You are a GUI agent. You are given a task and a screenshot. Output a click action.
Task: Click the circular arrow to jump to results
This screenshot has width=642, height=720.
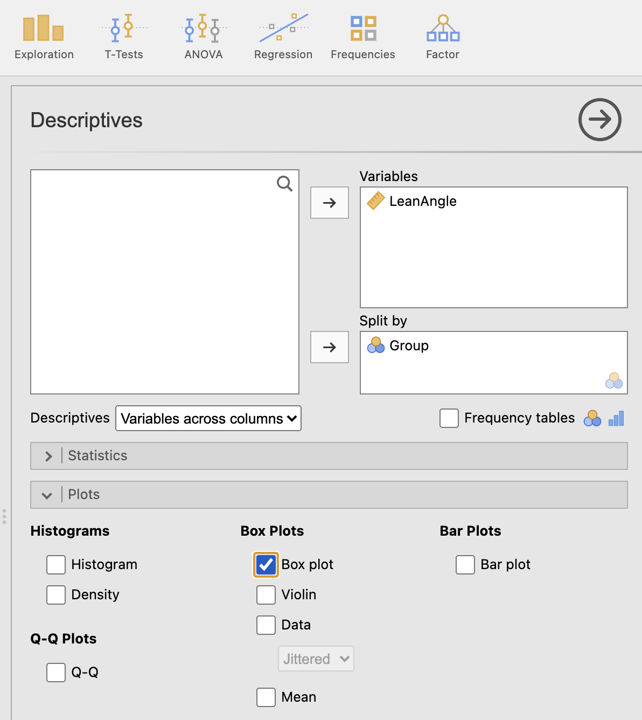pos(599,120)
